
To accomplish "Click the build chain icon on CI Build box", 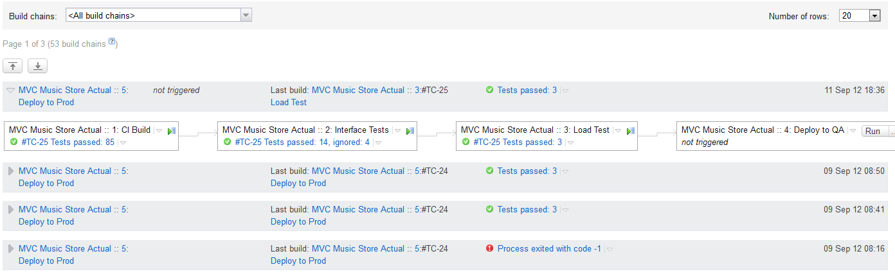I will coord(171,131).
